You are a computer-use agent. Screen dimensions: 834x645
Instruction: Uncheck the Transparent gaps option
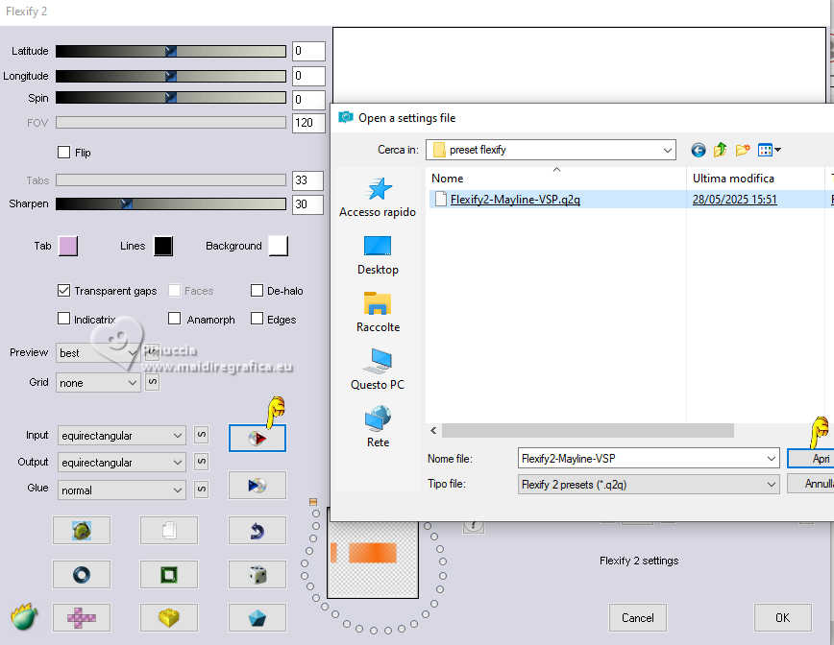64,291
